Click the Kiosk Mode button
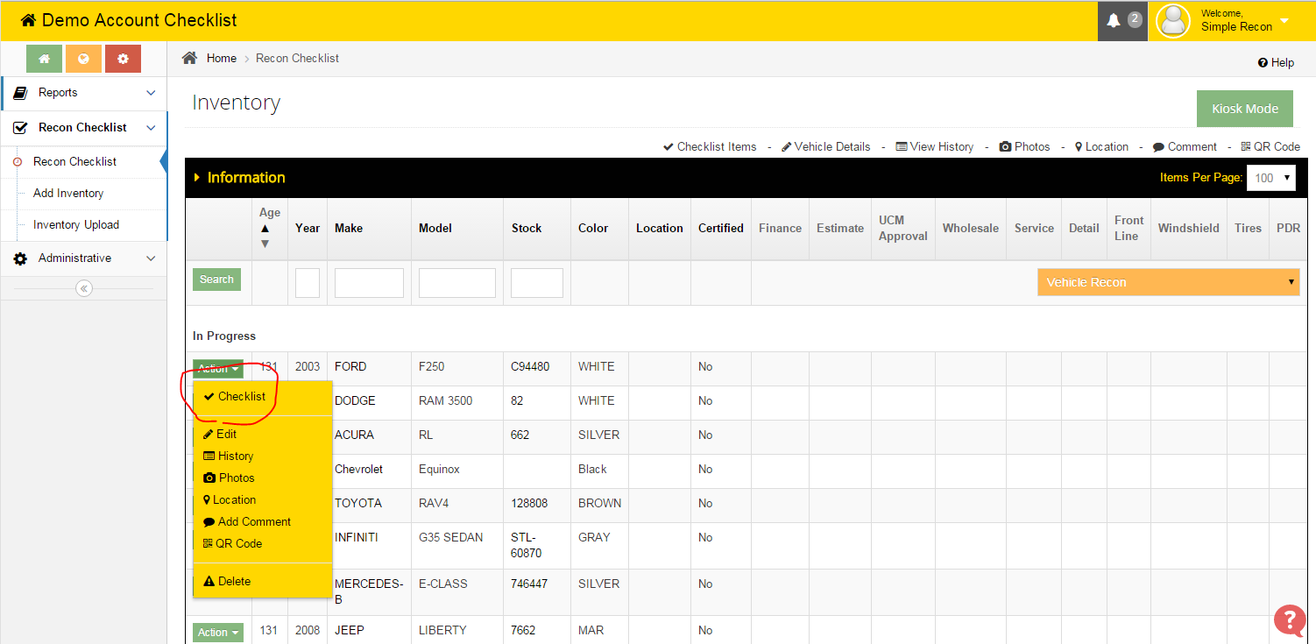Image resolution: width=1316 pixels, height=644 pixels. pos(1245,109)
